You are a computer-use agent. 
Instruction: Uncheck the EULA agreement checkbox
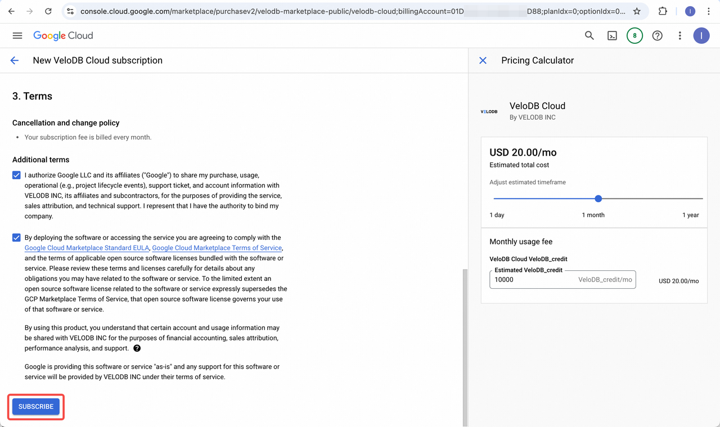coord(16,237)
